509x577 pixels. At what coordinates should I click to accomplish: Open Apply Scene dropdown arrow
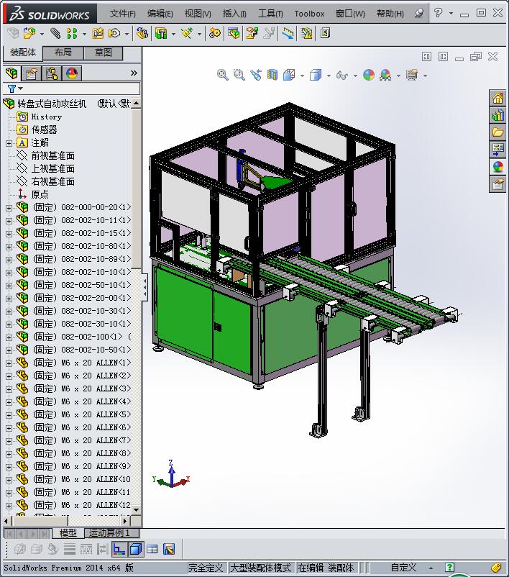[399, 76]
